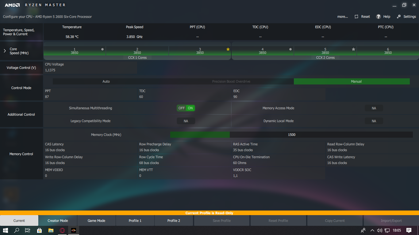
Task: Click the Legacy Compatibility Mode NA toggle
Action: 186,121
